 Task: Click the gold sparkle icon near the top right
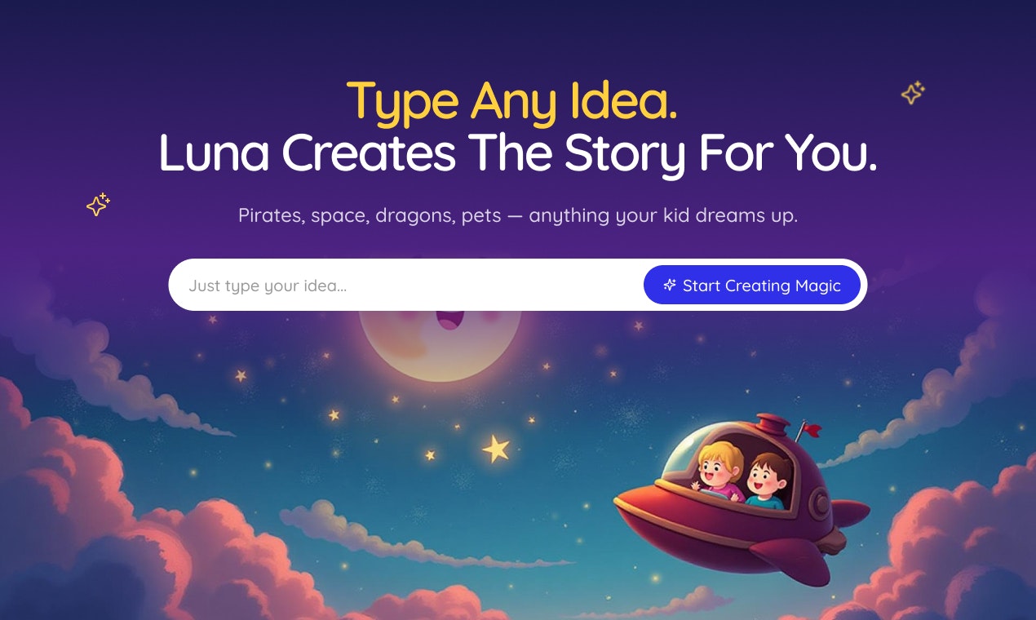[913, 93]
